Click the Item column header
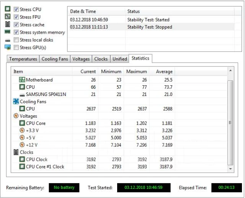The width and height of the screenshot is (245, 198). point(42,71)
